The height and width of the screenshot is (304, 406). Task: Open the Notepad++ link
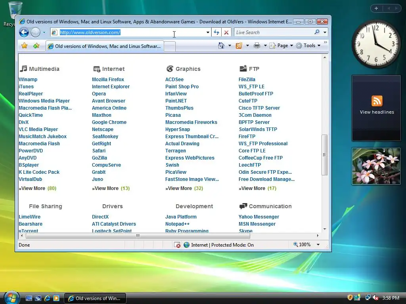point(177,224)
